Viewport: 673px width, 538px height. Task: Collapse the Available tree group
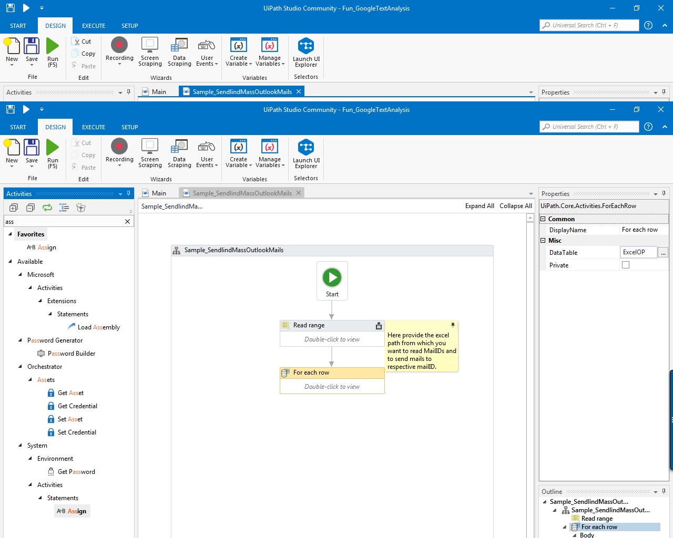(x=11, y=261)
